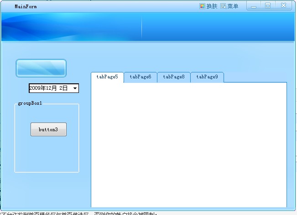Click the 换肤 skin-change icon
This screenshot has width=297, height=215.
pyautogui.click(x=202, y=6)
